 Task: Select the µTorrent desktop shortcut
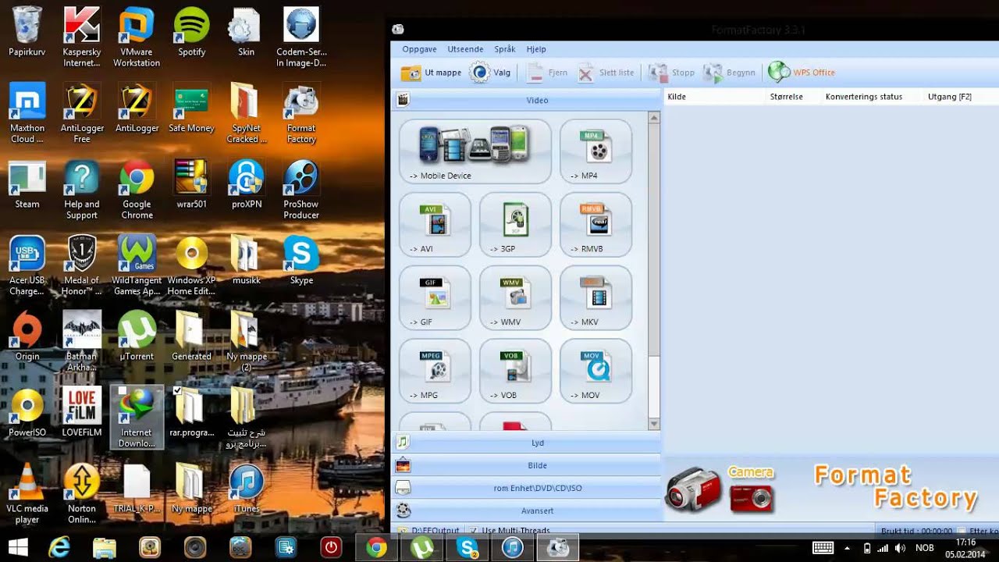click(x=137, y=336)
